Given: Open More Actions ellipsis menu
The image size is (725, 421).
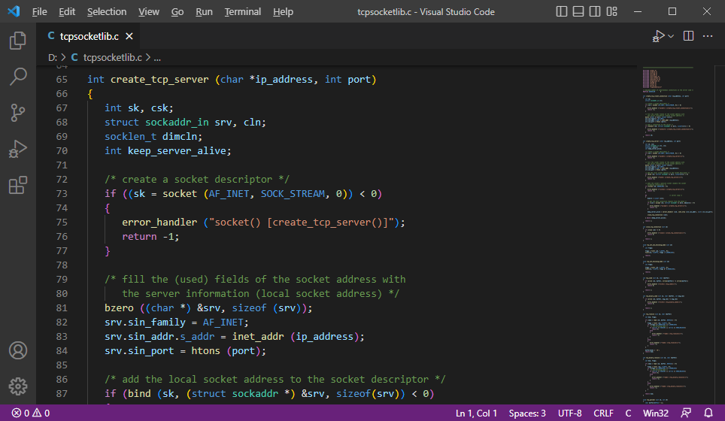Looking at the screenshot, I should coord(708,36).
